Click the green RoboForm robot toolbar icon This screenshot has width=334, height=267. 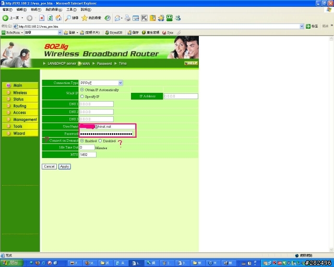point(169,18)
